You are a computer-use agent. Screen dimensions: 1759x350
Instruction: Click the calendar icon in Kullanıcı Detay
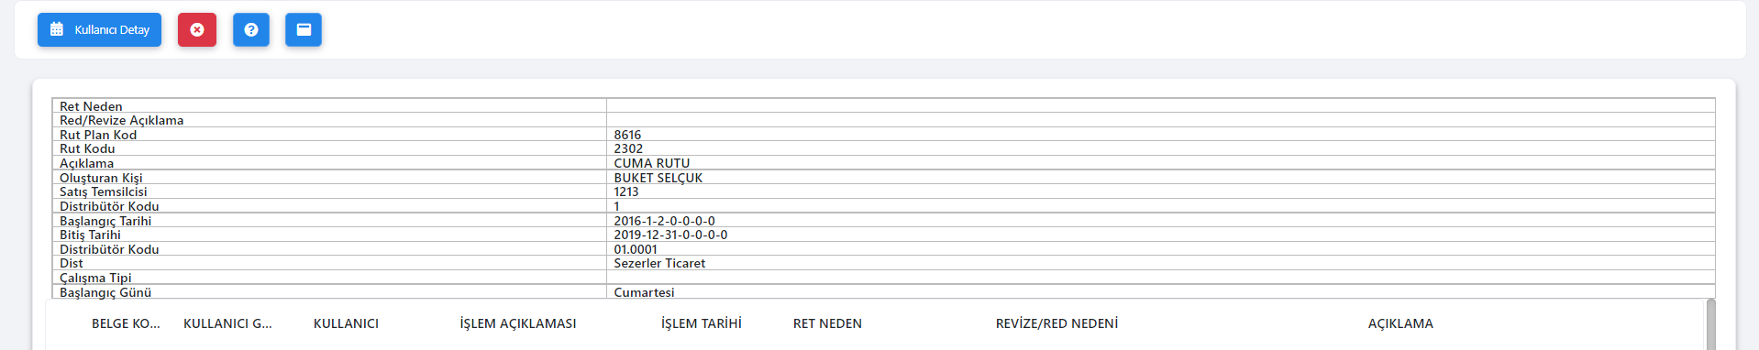tap(57, 29)
